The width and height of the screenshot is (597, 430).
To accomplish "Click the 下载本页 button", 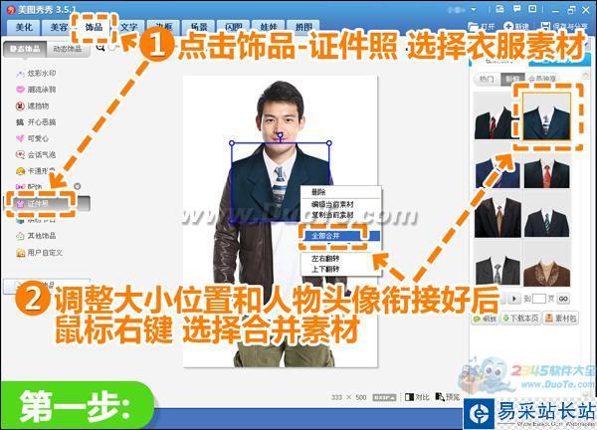I will coord(520,319).
